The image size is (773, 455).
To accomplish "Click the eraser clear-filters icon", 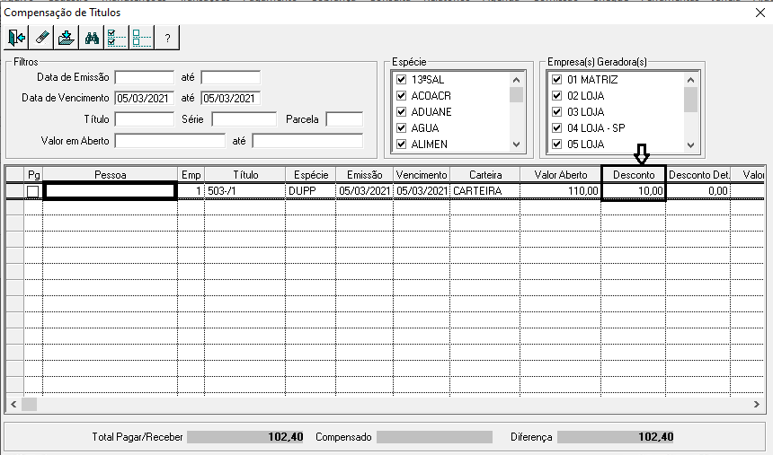I will pos(41,38).
